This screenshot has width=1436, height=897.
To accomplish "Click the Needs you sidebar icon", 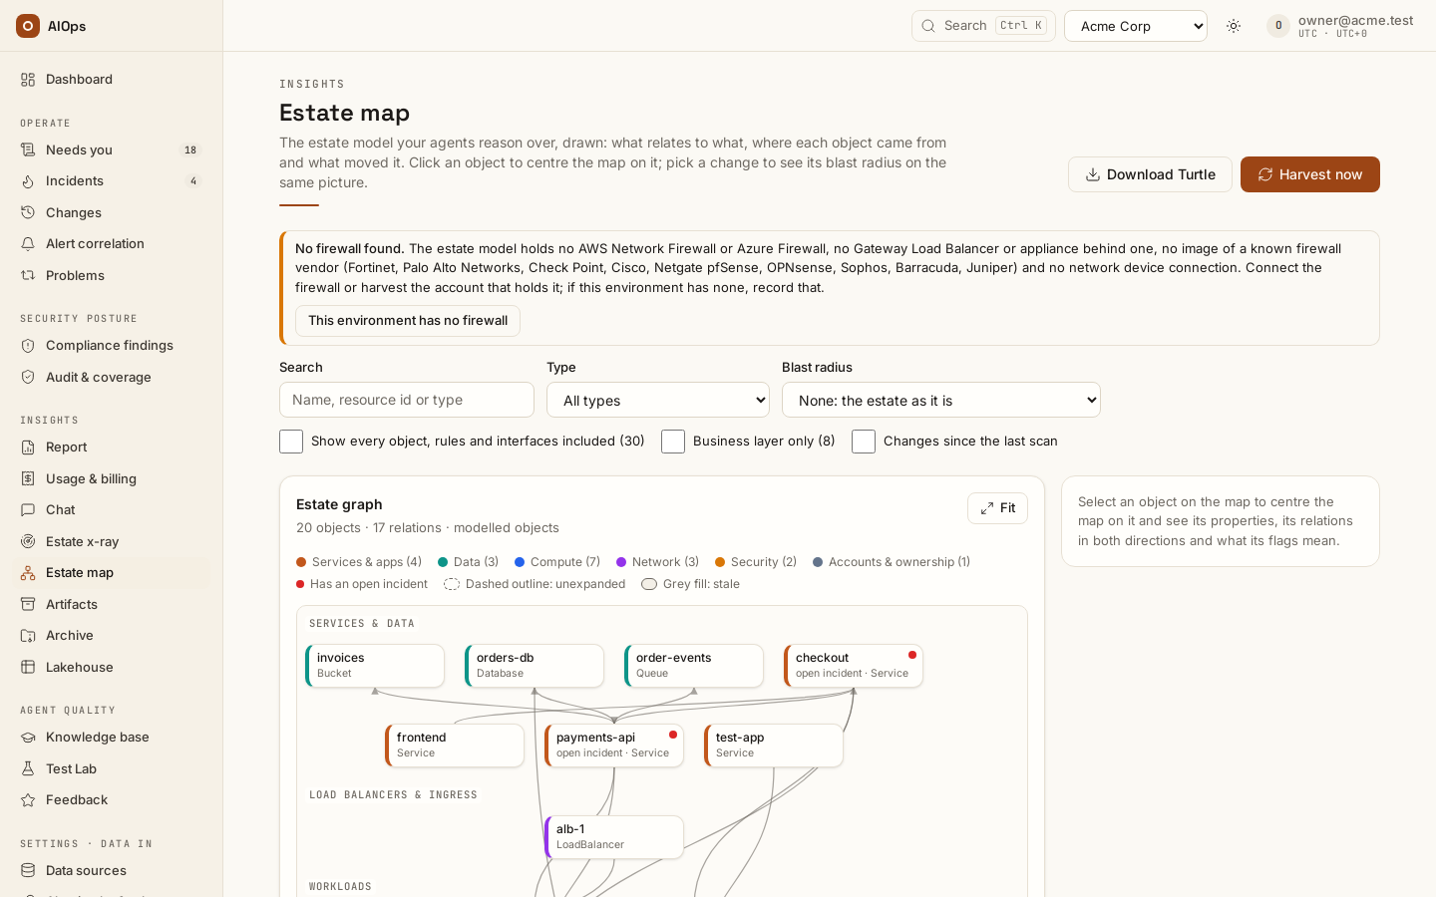I will pos(28,149).
